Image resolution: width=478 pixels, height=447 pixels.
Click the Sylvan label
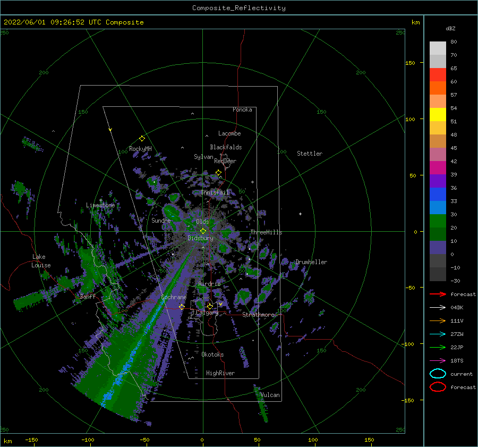tap(203, 157)
